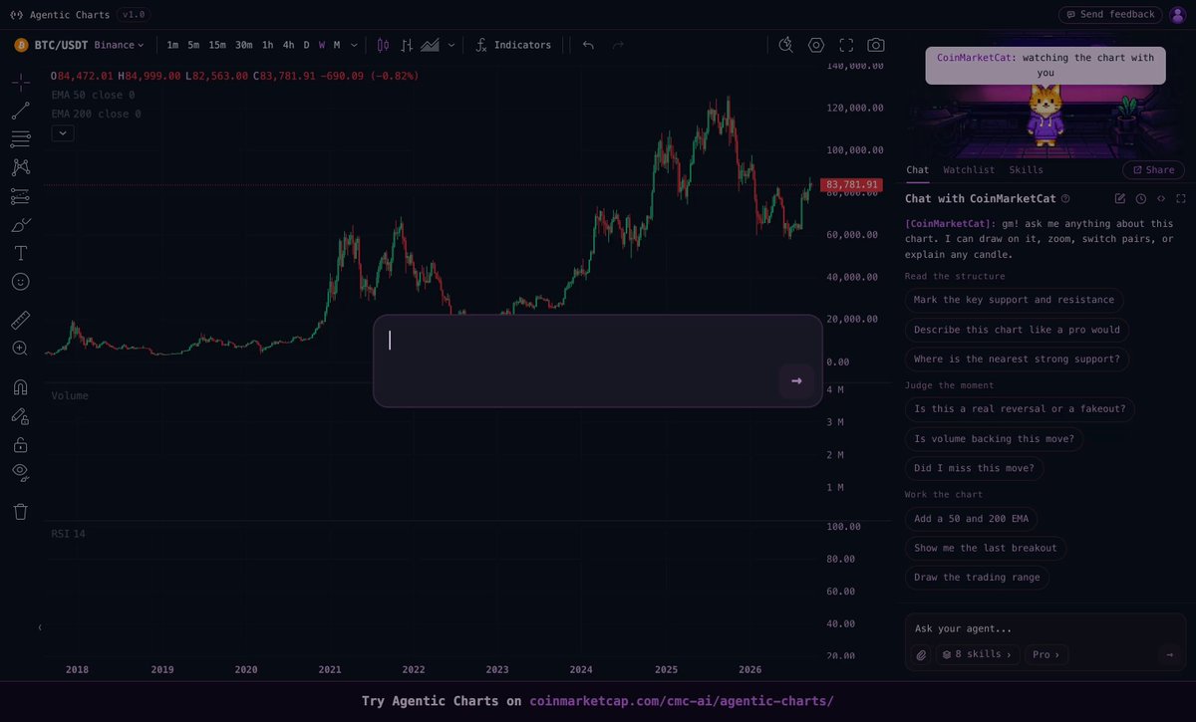Expand more timeframes chevron after M
This screenshot has width=1196, height=722.
(354, 45)
